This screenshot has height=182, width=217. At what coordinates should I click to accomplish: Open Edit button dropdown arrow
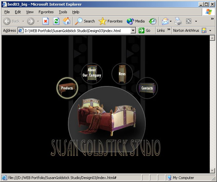(x=196, y=22)
